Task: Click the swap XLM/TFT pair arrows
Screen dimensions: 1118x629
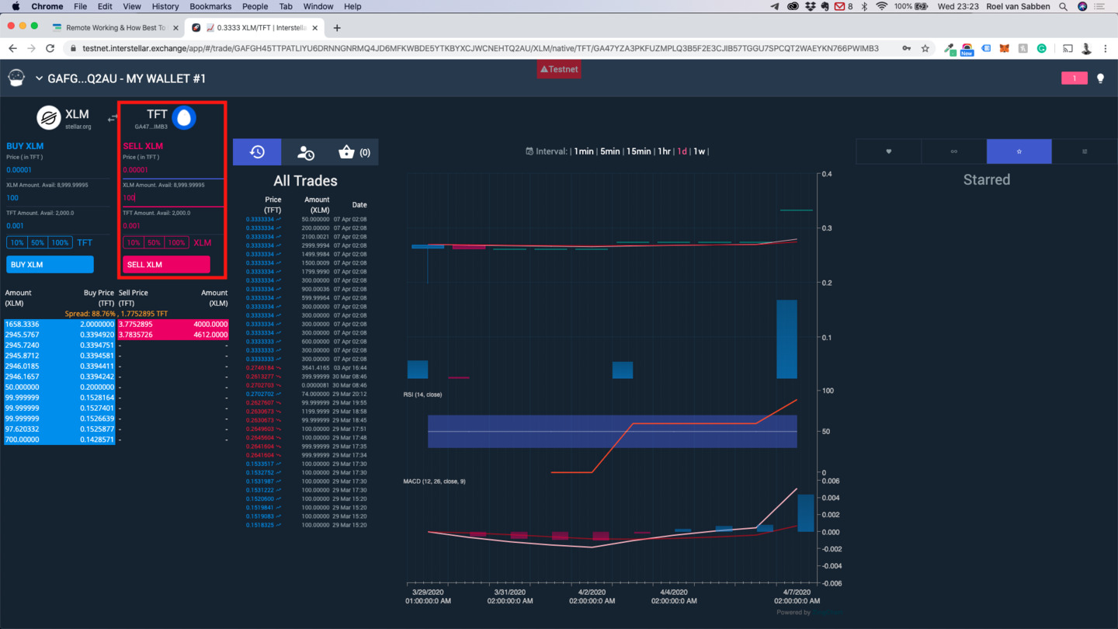Action: tap(113, 118)
